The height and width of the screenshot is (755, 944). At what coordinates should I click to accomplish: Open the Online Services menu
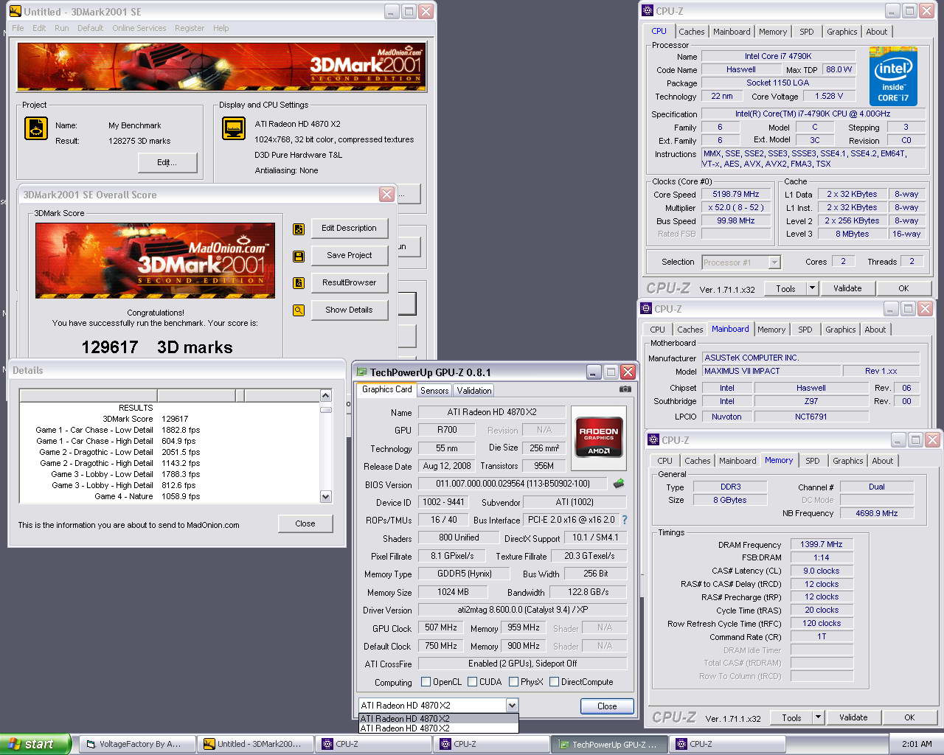coord(139,28)
